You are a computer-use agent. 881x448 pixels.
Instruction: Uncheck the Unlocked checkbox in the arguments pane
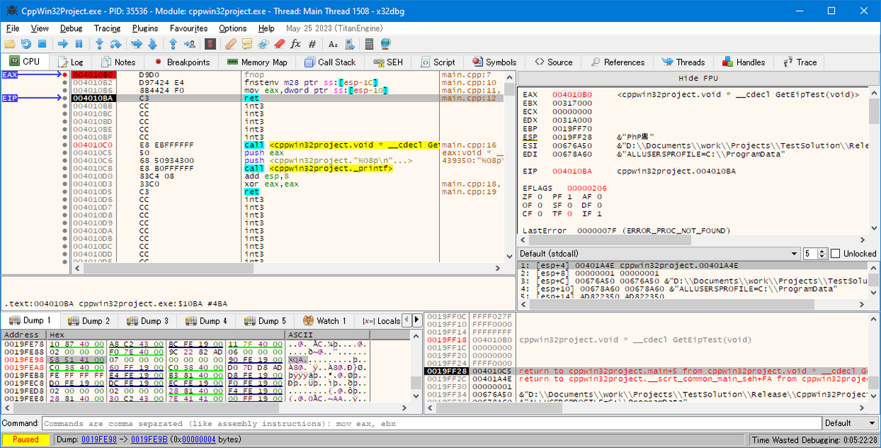835,253
